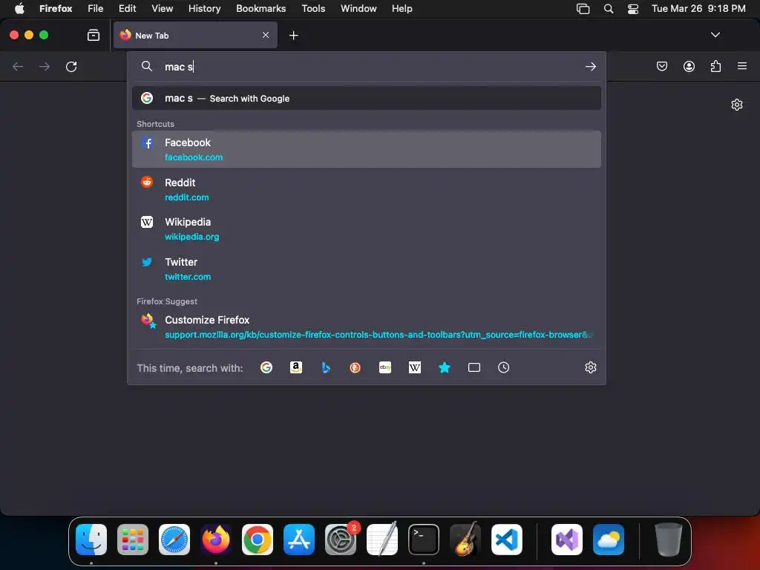Open macOS Spotlight search
This screenshot has width=760, height=570.
(x=609, y=8)
